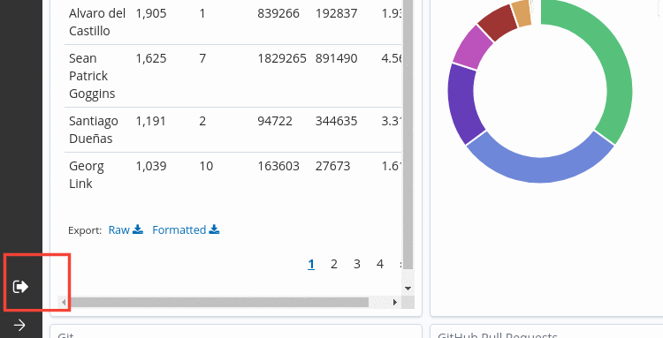The width and height of the screenshot is (663, 338).
Task: Download raw export via Raw link
Action: [x=126, y=229]
